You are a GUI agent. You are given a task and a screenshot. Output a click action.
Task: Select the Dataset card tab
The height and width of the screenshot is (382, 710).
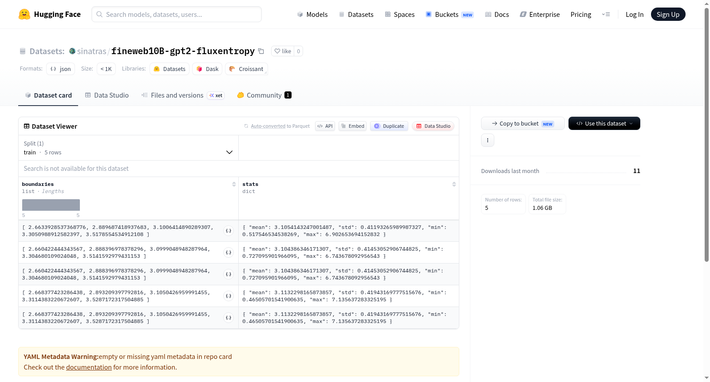48,95
